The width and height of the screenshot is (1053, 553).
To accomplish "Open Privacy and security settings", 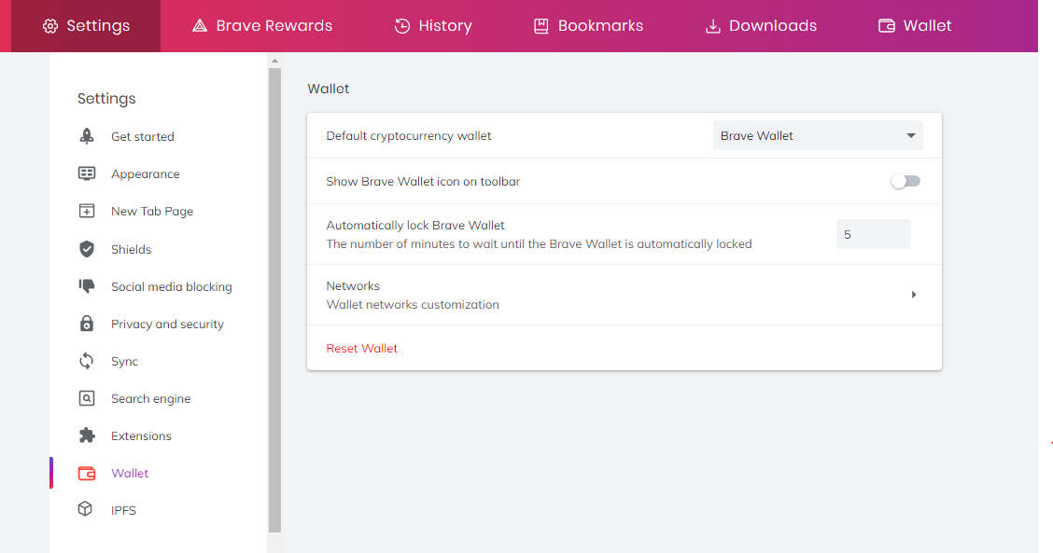I will coord(167,325).
